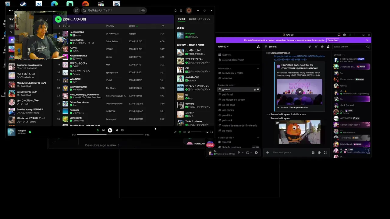
Task: Open Steam desktop shortcut
Action: point(23,4)
